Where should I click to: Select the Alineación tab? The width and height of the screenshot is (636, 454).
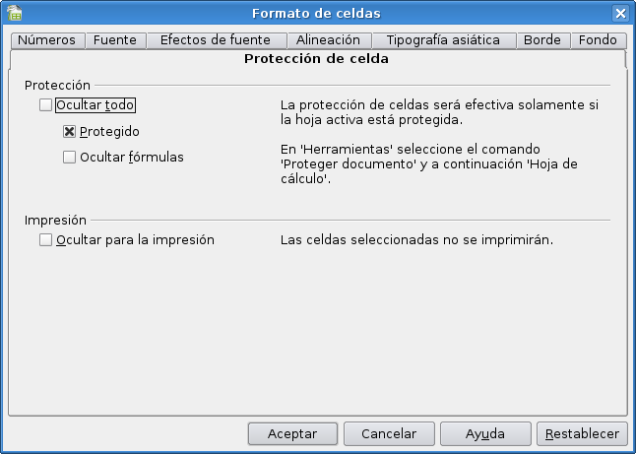(x=329, y=40)
